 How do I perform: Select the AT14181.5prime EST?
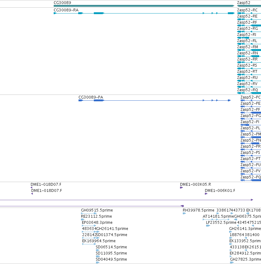[x=218, y=216]
